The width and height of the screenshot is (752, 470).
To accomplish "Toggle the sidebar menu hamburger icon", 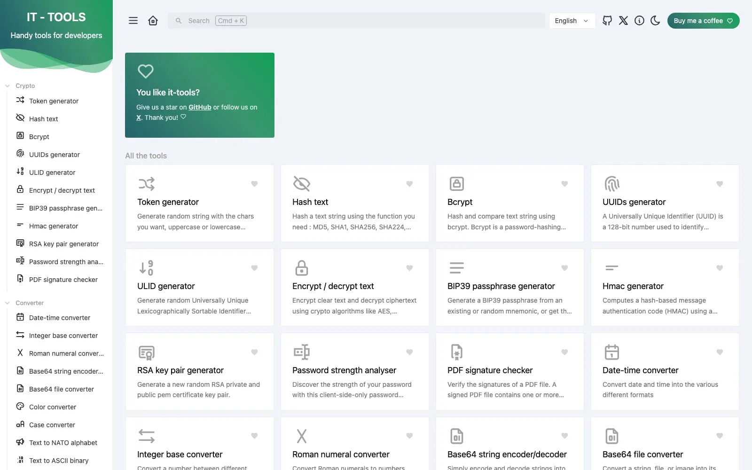I will (133, 21).
